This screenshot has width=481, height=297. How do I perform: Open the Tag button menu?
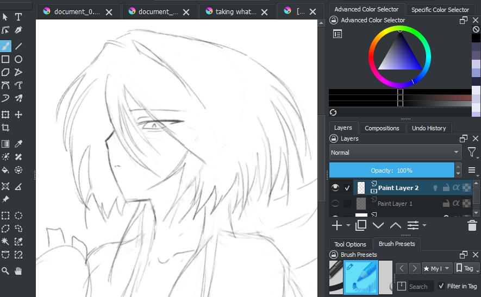click(466, 269)
